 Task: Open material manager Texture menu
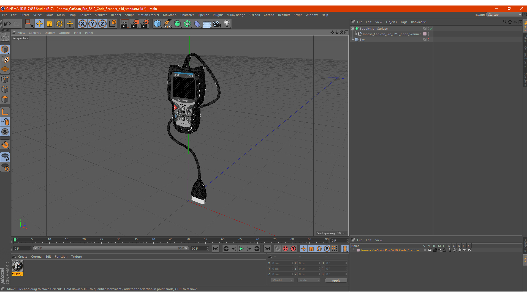click(76, 257)
